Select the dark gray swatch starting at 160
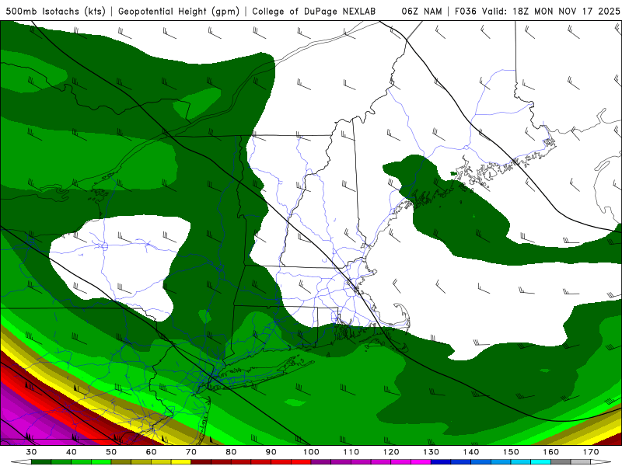This screenshot has height=466, width=622. (x=561, y=461)
